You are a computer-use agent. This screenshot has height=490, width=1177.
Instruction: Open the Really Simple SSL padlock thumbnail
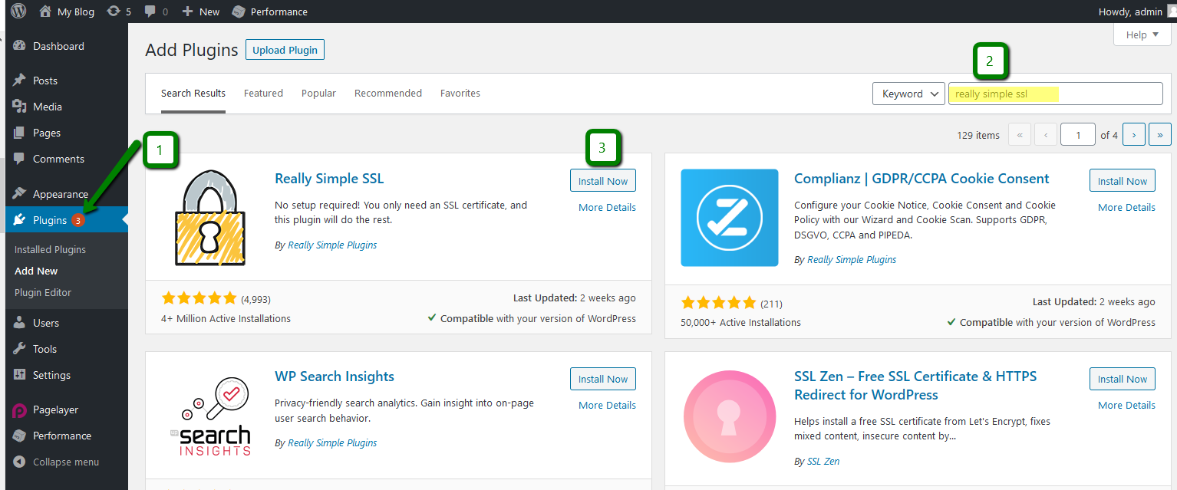pos(210,217)
